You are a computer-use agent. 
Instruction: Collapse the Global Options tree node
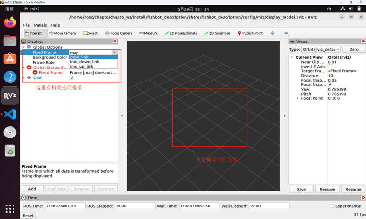point(23,47)
